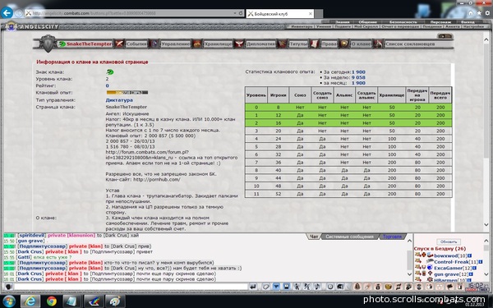Open the Безопасность top menu
Viewport: 493px width, 308px height.
[x=403, y=22]
